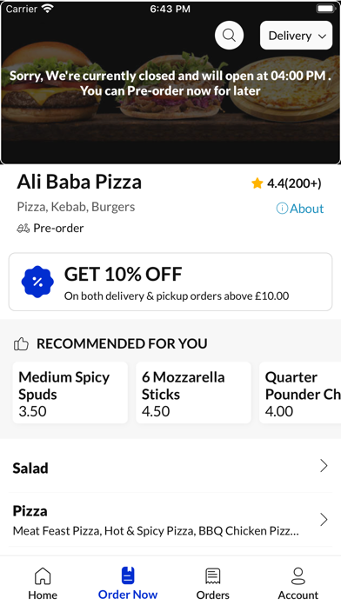Expand the Pizza category chevron

324,520
